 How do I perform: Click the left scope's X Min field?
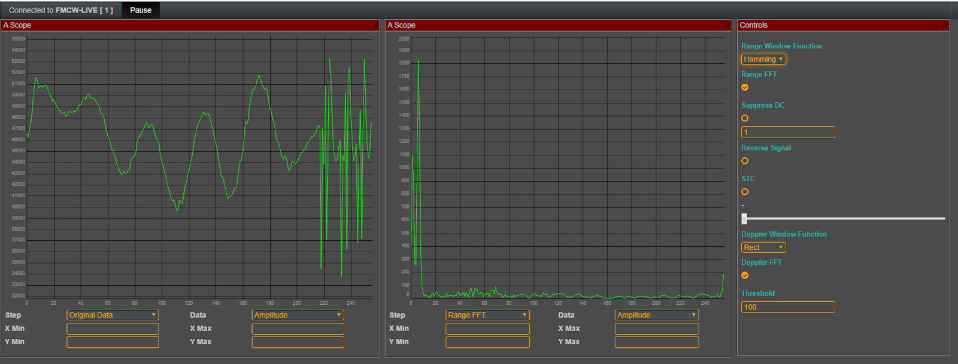(x=113, y=329)
